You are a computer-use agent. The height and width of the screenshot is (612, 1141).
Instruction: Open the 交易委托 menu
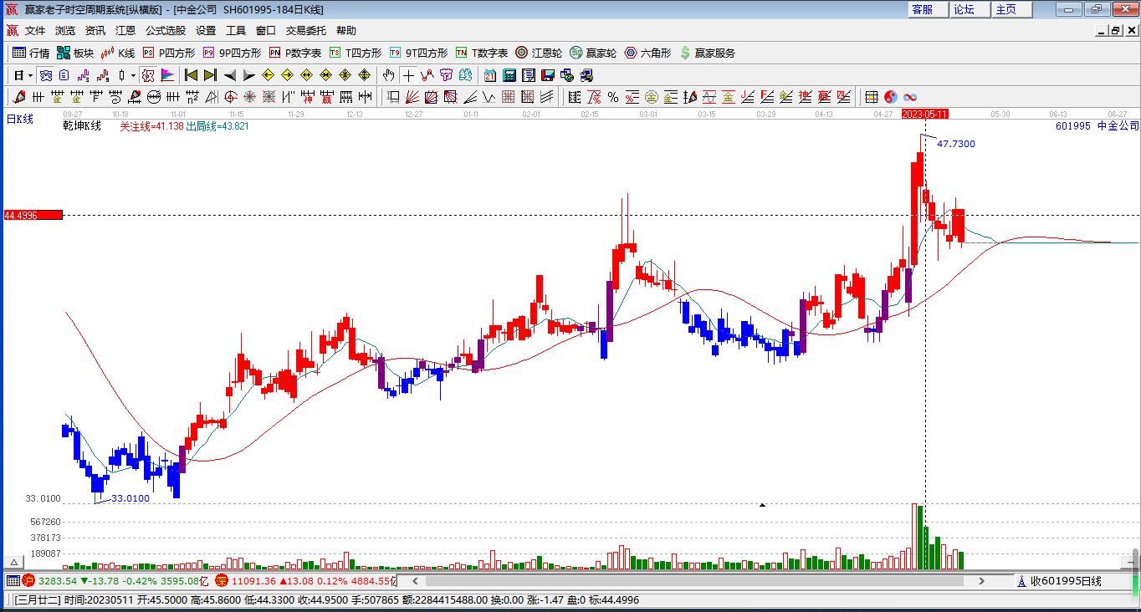(306, 31)
